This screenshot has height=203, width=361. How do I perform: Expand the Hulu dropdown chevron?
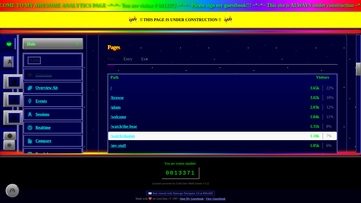click(76, 44)
